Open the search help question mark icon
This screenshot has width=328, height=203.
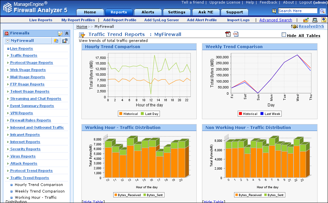274,11
